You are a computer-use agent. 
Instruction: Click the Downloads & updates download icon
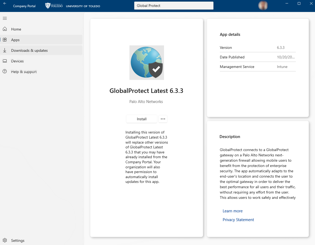tap(5, 50)
